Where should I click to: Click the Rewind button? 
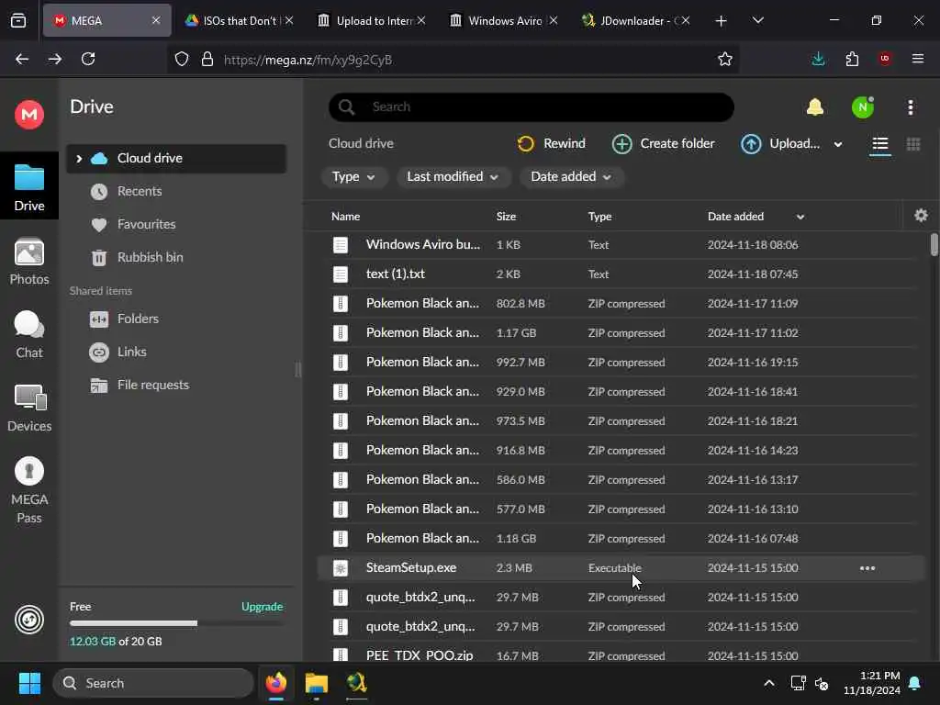[551, 144]
